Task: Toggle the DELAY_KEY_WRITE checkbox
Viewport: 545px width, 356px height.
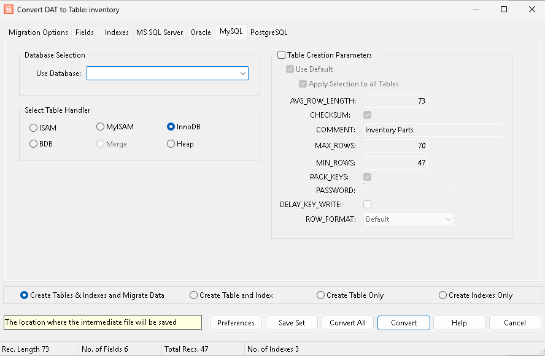Action: pyautogui.click(x=368, y=204)
